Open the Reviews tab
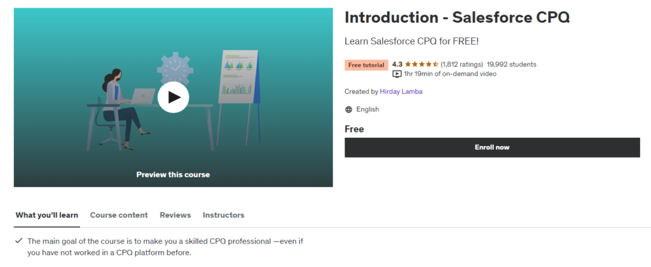This screenshot has width=651, height=267. (x=175, y=215)
